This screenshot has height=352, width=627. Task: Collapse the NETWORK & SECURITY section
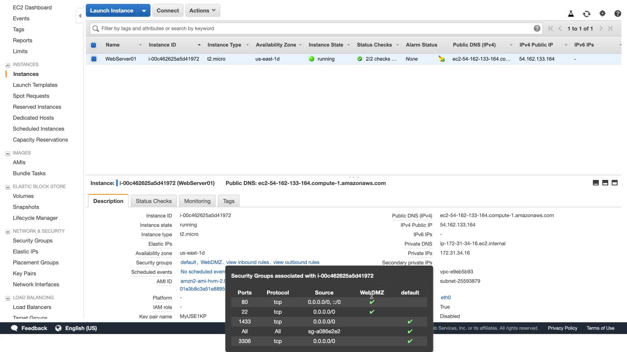(x=8, y=231)
